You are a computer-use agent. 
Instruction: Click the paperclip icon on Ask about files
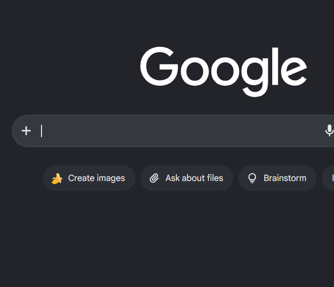(154, 178)
